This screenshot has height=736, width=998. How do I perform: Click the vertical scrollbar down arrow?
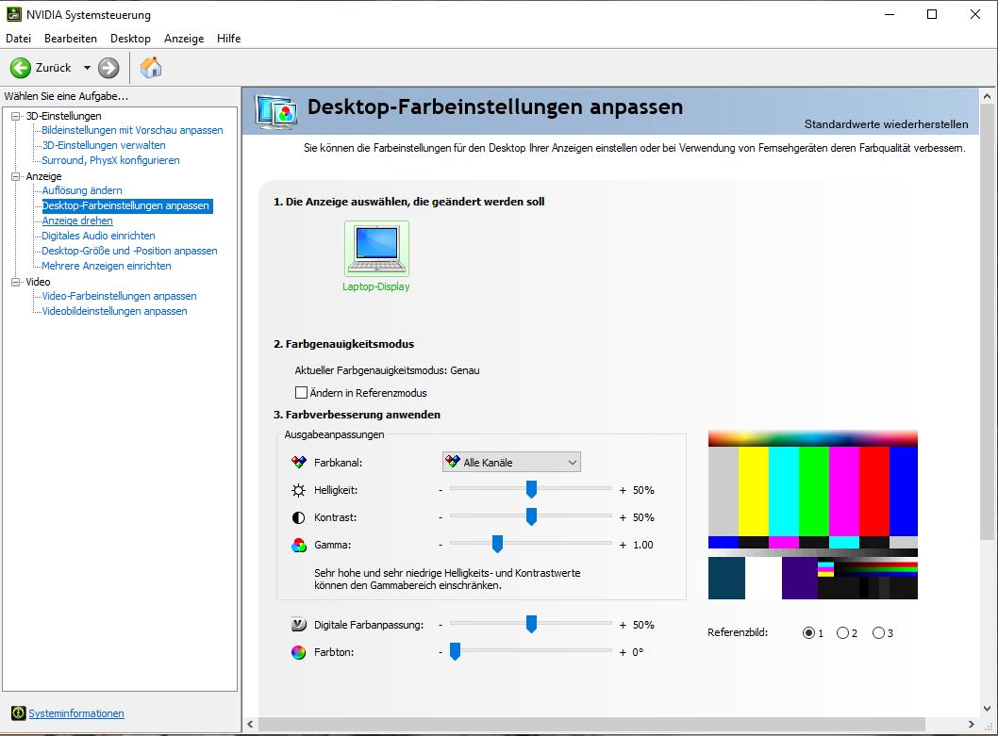(988, 708)
